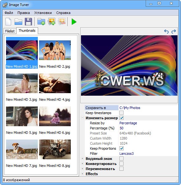
Task: Enable the Конвертировать checkbox
Action: coord(121,164)
